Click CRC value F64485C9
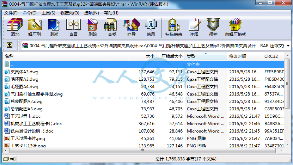 pyautogui.click(x=274, y=87)
